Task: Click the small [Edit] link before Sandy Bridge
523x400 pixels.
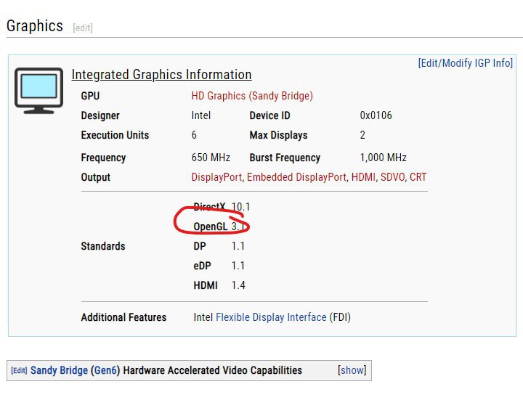Action: click(19, 371)
